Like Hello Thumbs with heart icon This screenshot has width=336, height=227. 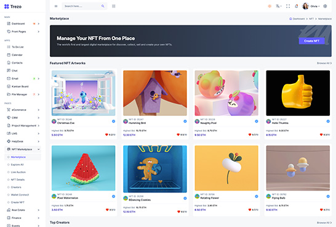[x=321, y=134]
